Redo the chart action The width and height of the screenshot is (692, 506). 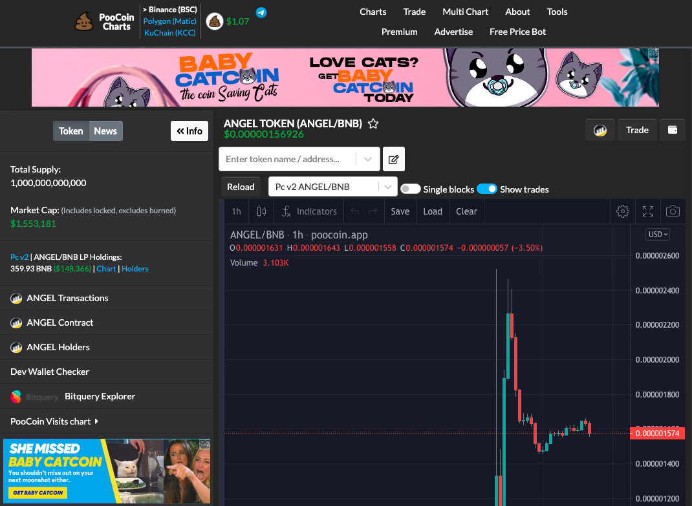(x=373, y=211)
